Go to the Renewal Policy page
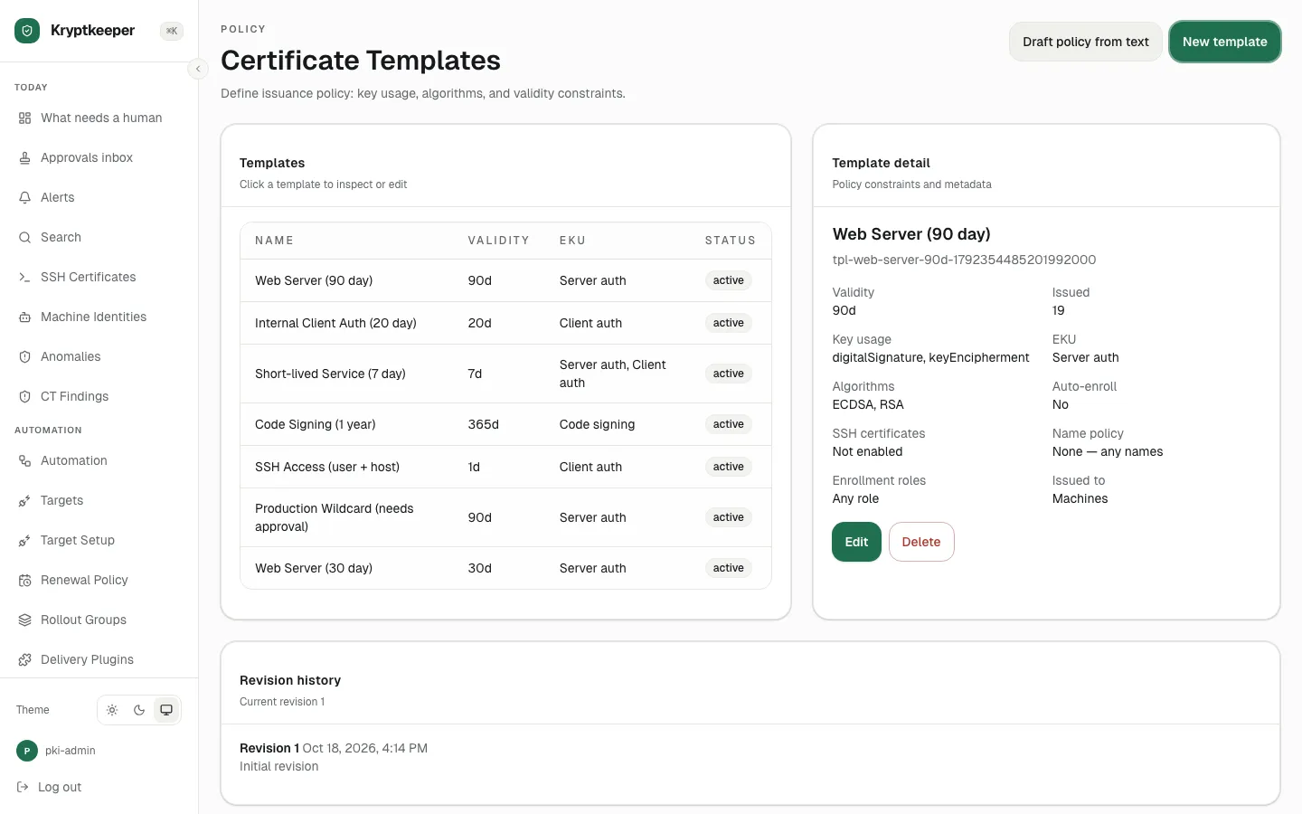Image resolution: width=1302 pixels, height=814 pixels. (99, 581)
